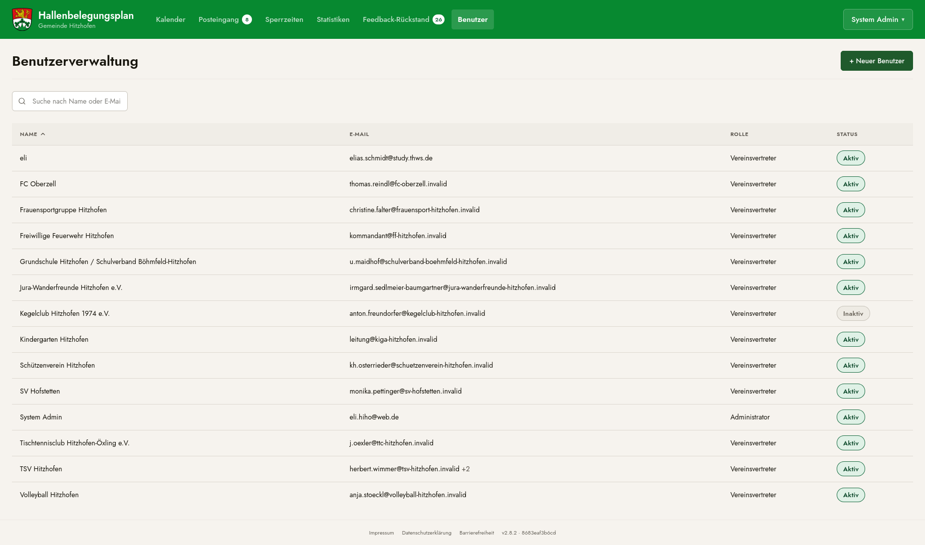The image size is (925, 545).
Task: Click the version text v2.8.2
Action: click(509, 533)
